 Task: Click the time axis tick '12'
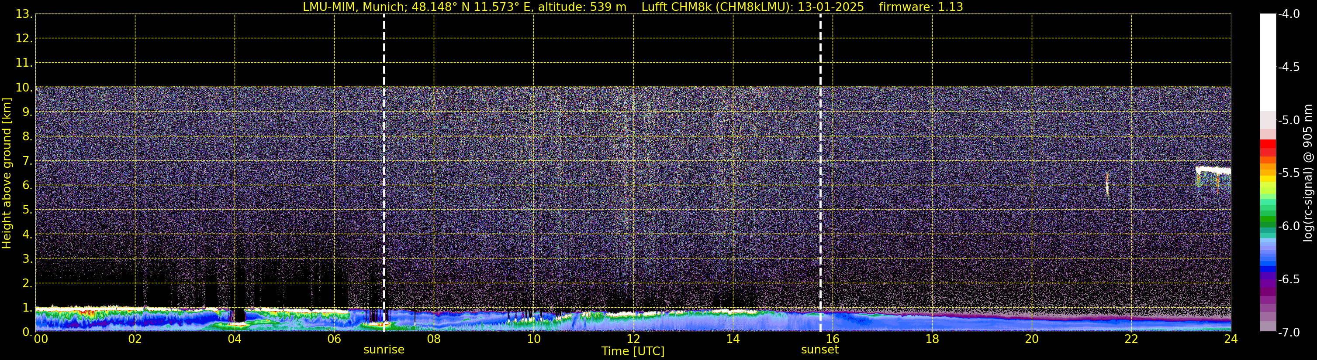tap(633, 339)
